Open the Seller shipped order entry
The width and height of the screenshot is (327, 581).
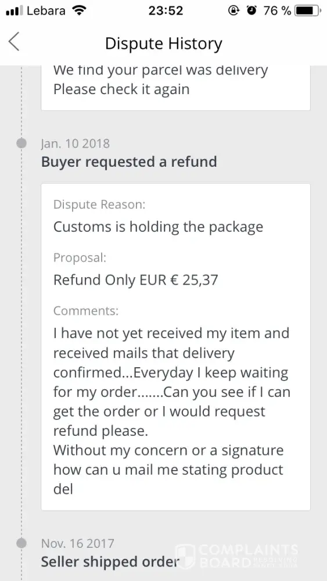tap(110, 562)
